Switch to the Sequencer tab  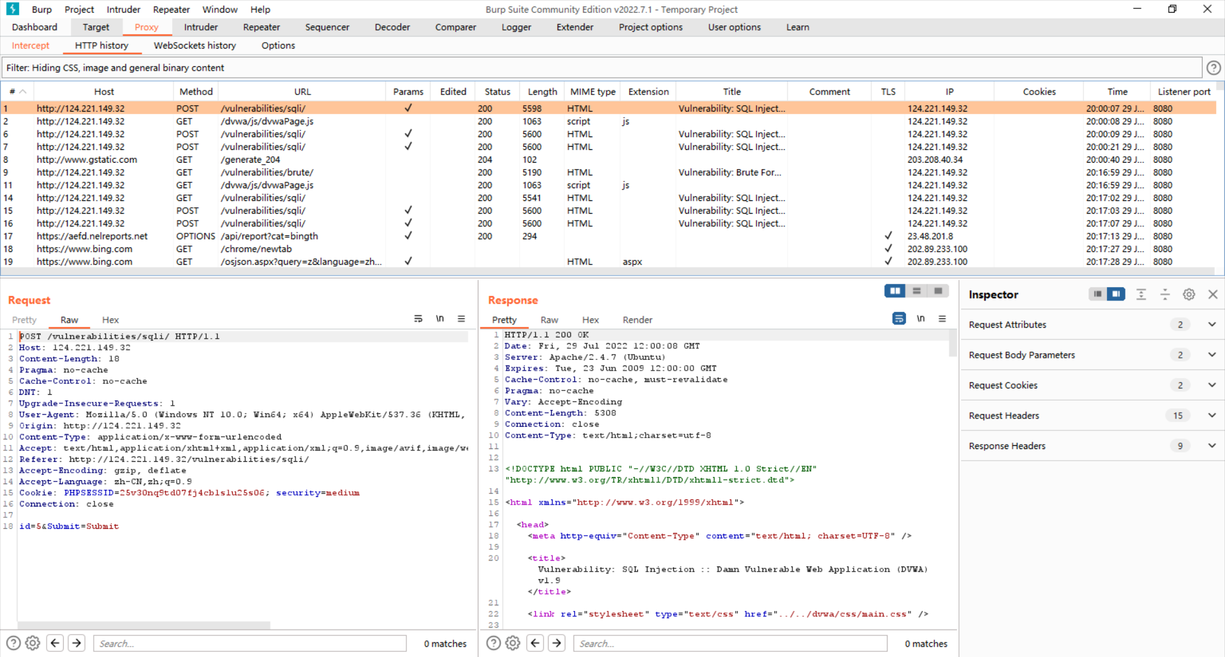tap(327, 27)
